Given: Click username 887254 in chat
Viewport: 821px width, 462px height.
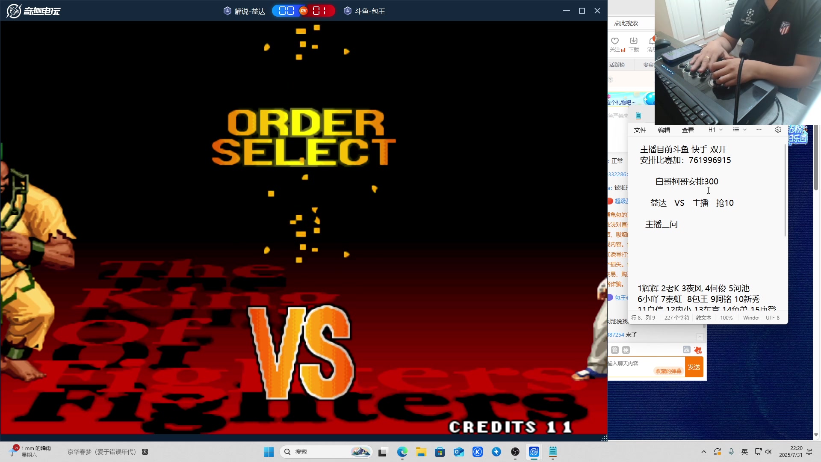Looking at the screenshot, I should 615,335.
